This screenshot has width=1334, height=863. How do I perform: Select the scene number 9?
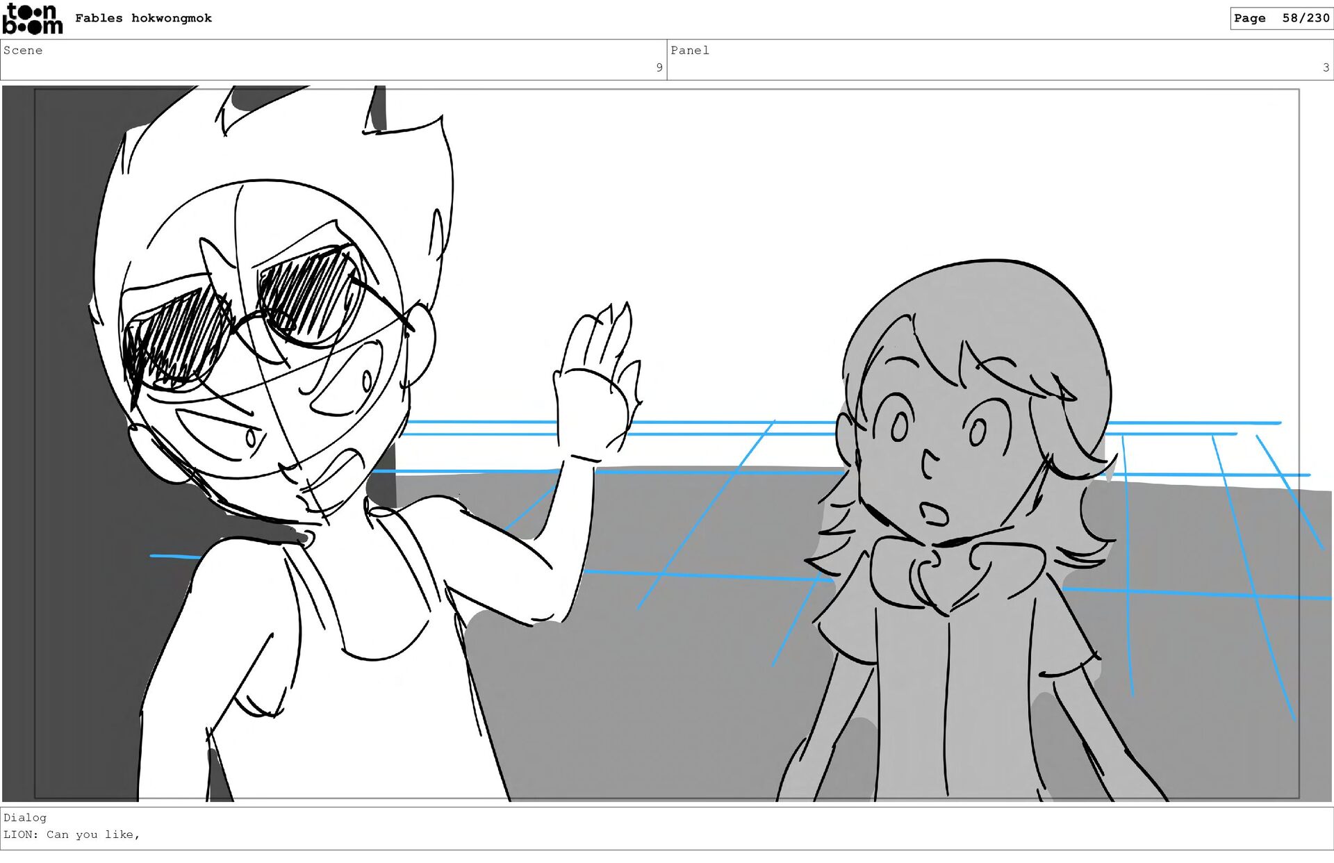[659, 67]
